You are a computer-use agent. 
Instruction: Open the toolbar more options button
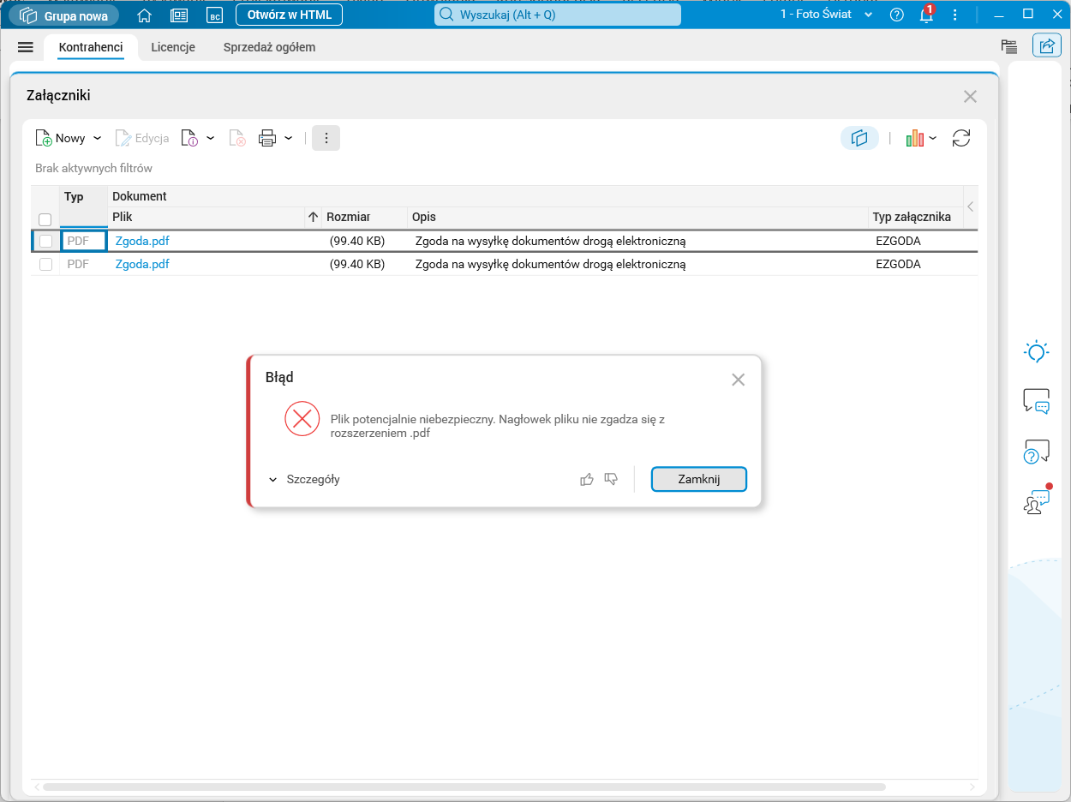(326, 138)
